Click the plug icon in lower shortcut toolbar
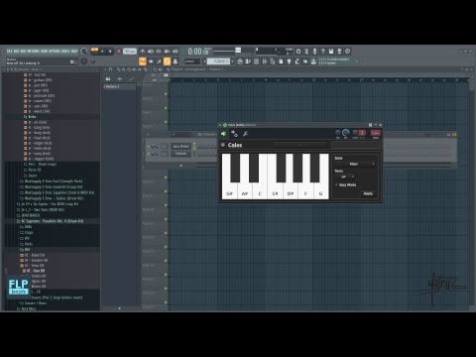The height and width of the screenshot is (357, 476). click(x=289, y=61)
